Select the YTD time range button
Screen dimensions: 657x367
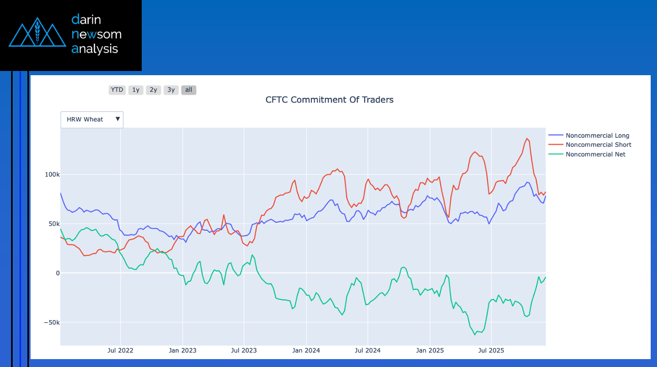(117, 90)
